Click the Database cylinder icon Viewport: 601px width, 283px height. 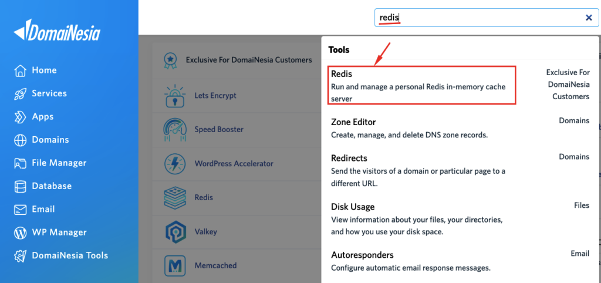20,186
